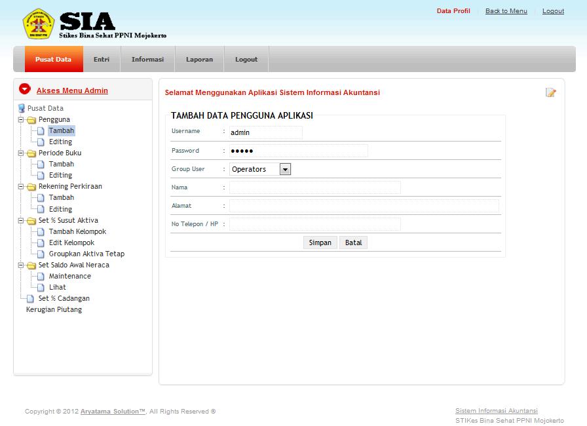
Task: Click the Batal button
Action: tap(353, 242)
